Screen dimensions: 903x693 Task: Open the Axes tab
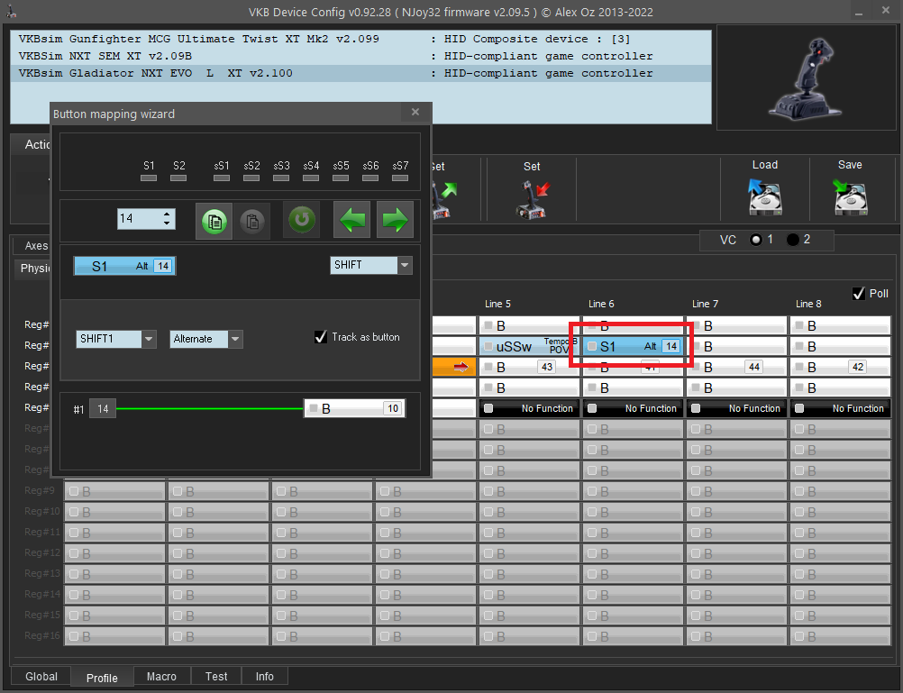click(32, 246)
